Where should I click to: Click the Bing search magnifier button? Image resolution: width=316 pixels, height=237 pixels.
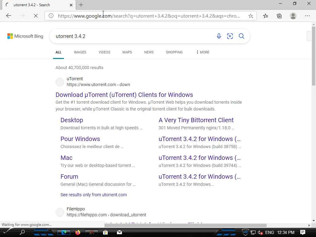241,36
